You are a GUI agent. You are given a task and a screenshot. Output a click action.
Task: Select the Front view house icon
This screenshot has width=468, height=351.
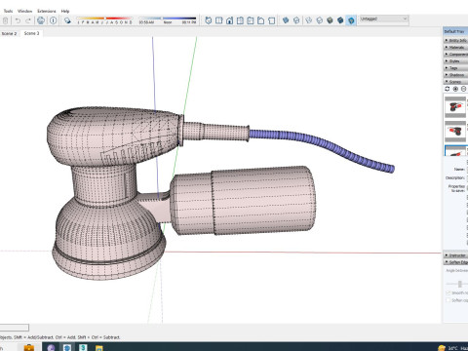tap(229, 20)
